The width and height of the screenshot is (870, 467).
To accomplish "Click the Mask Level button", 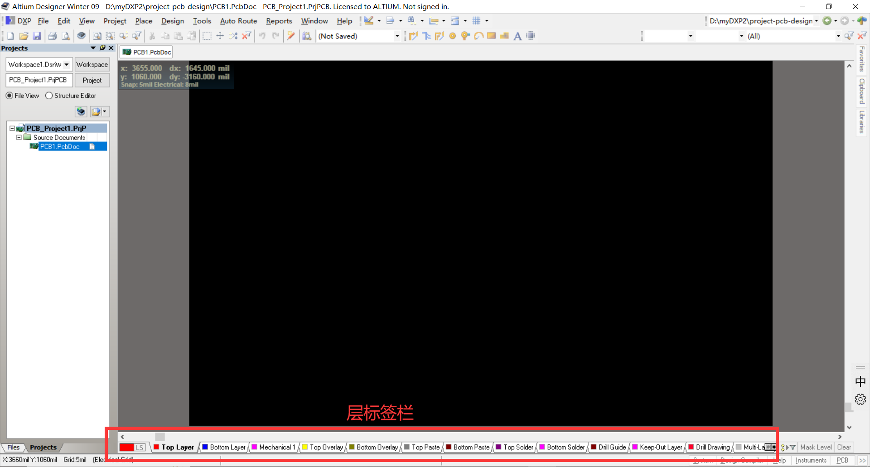I will [816, 447].
